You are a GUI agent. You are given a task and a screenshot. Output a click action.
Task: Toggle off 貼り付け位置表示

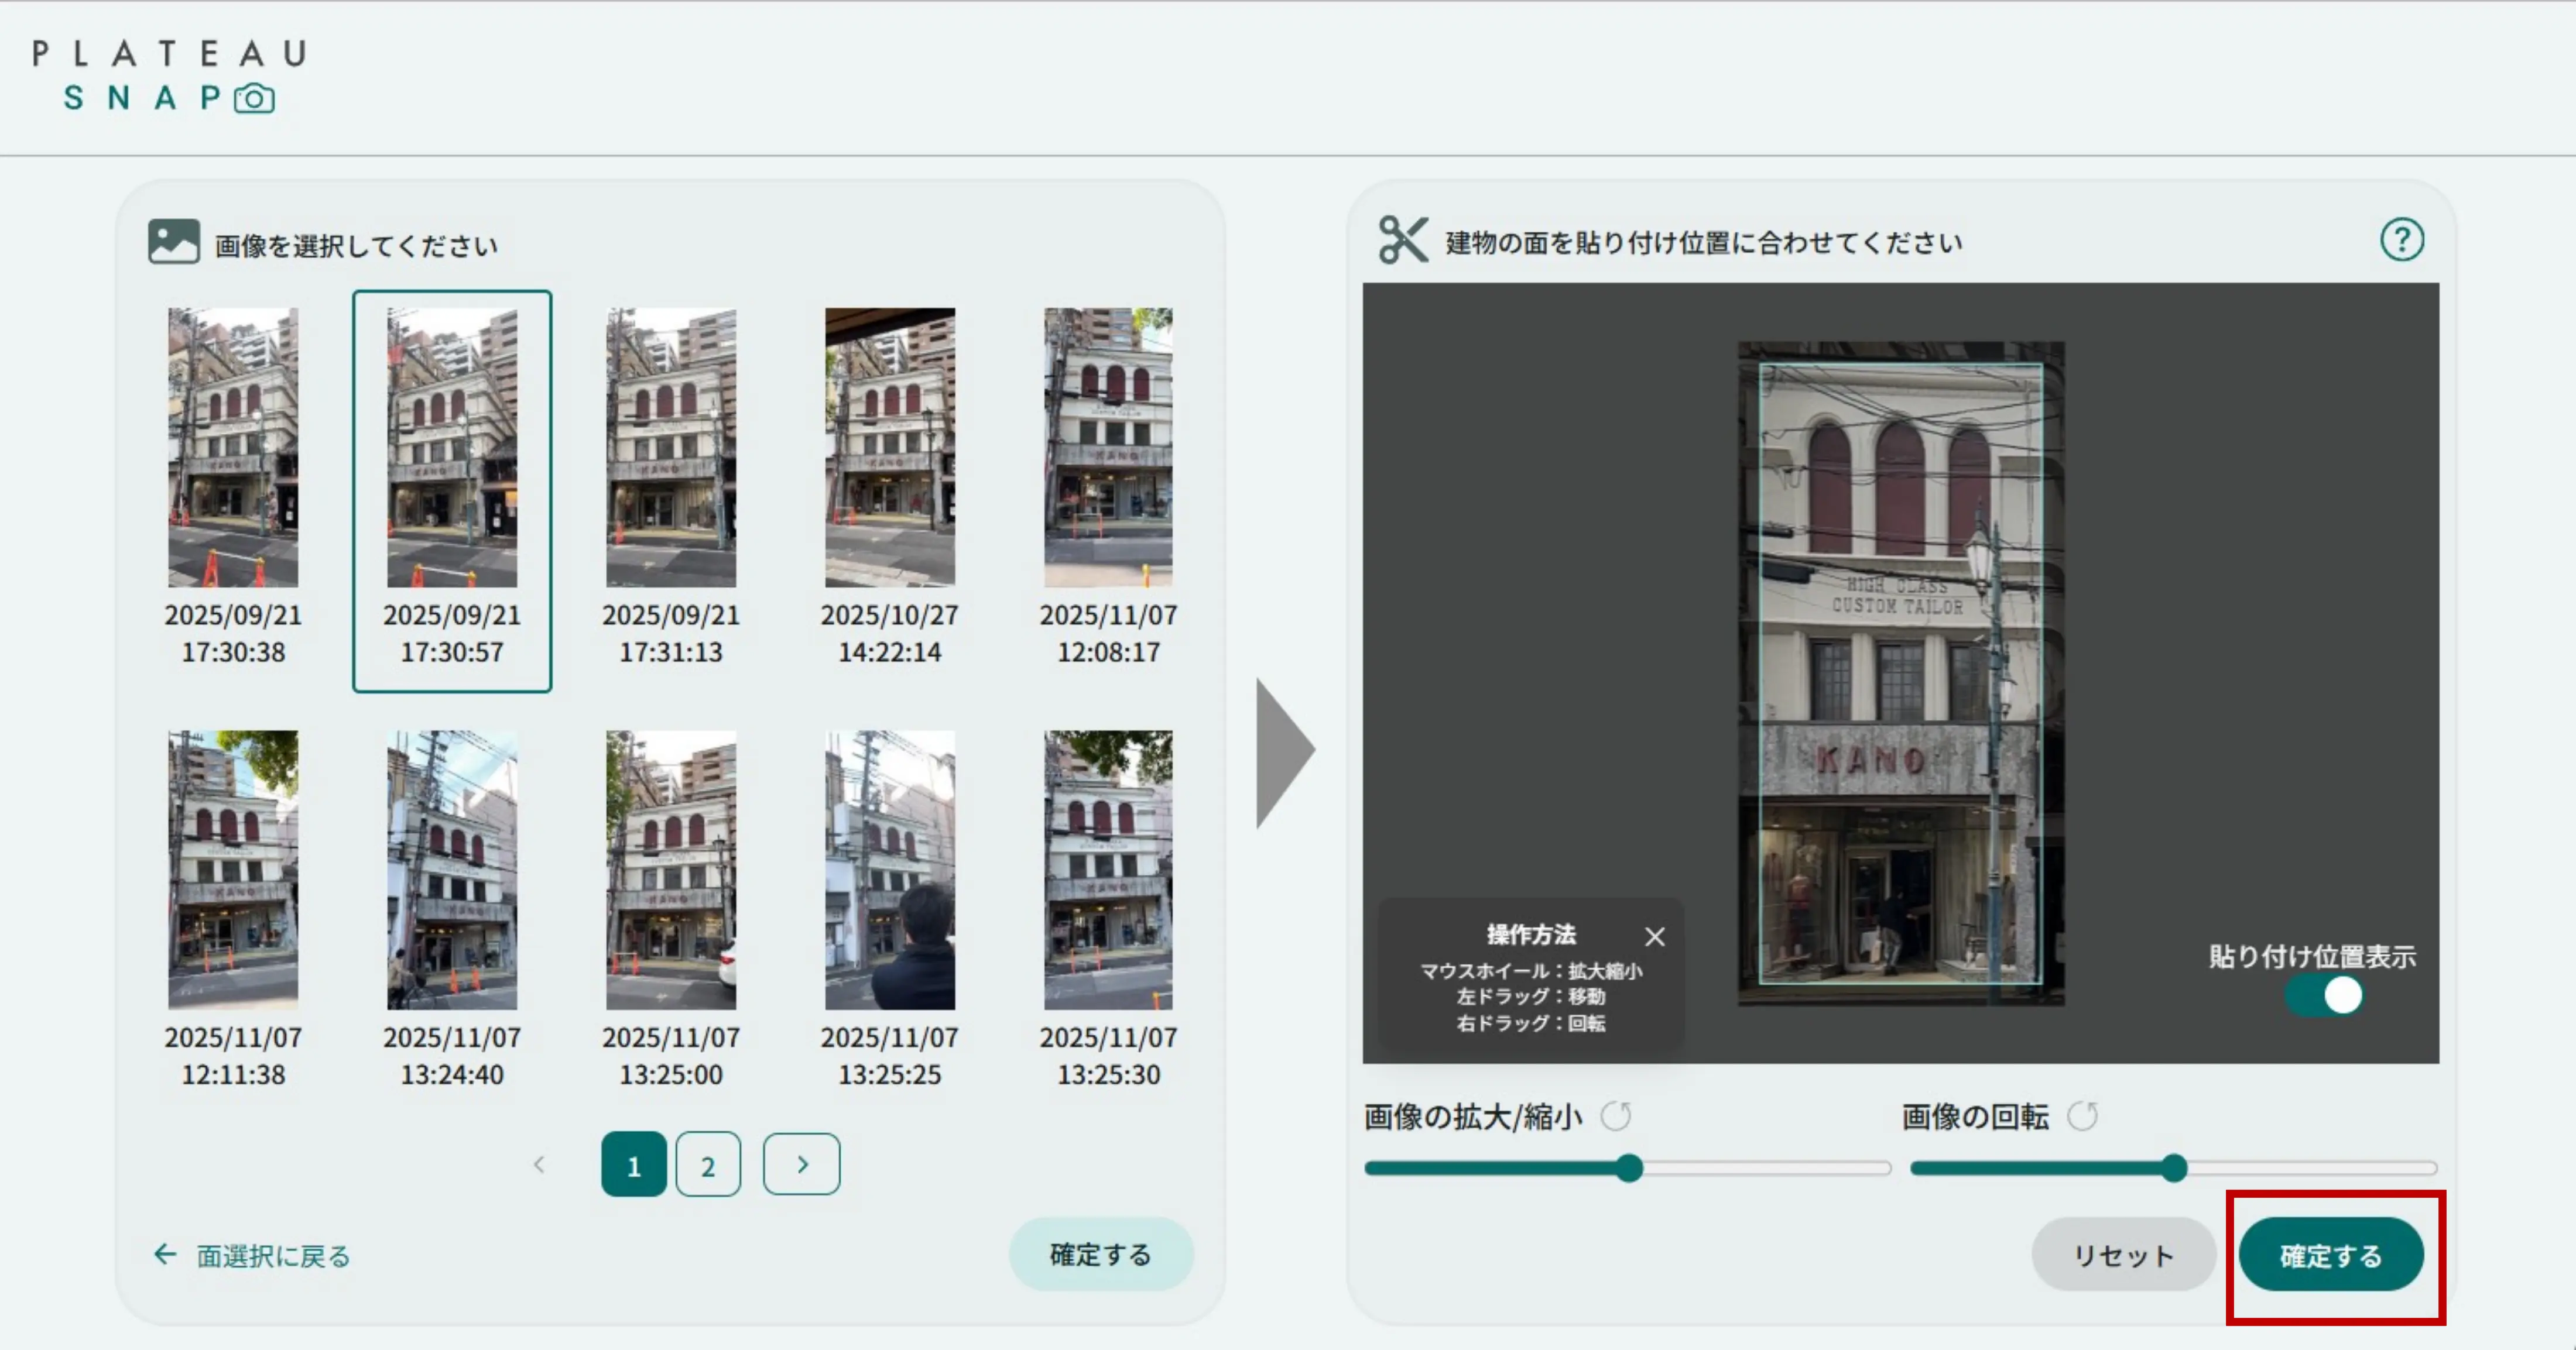tap(2325, 995)
